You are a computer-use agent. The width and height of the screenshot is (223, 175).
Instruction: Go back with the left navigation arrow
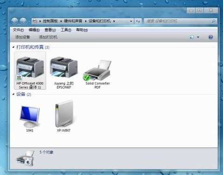click(15, 21)
